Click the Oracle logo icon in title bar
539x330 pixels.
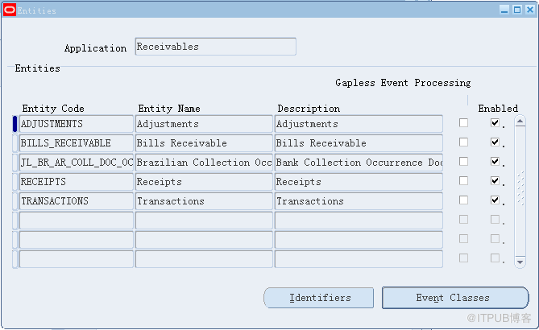pyautogui.click(x=10, y=10)
